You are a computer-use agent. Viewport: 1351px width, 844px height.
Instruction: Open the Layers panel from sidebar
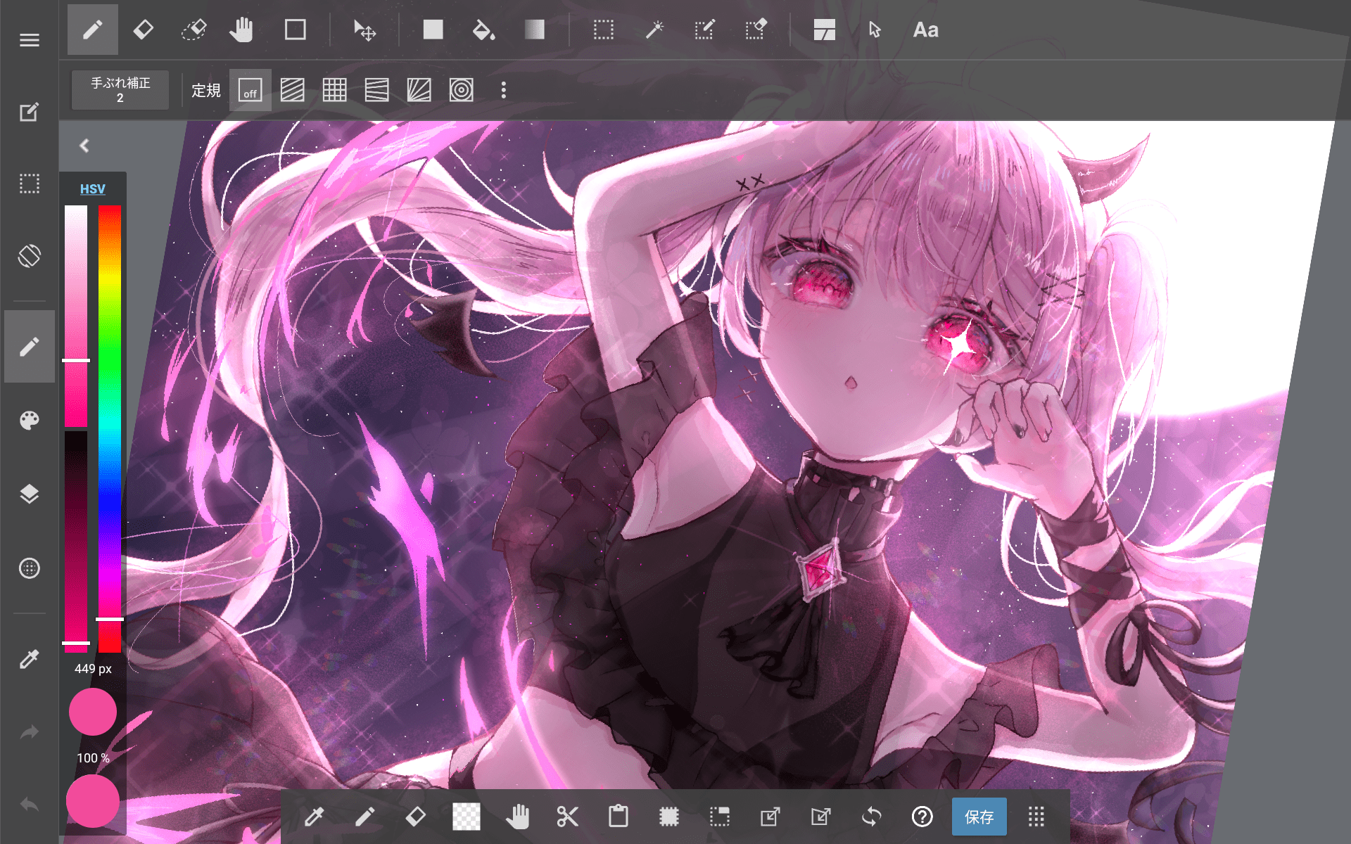tap(29, 494)
